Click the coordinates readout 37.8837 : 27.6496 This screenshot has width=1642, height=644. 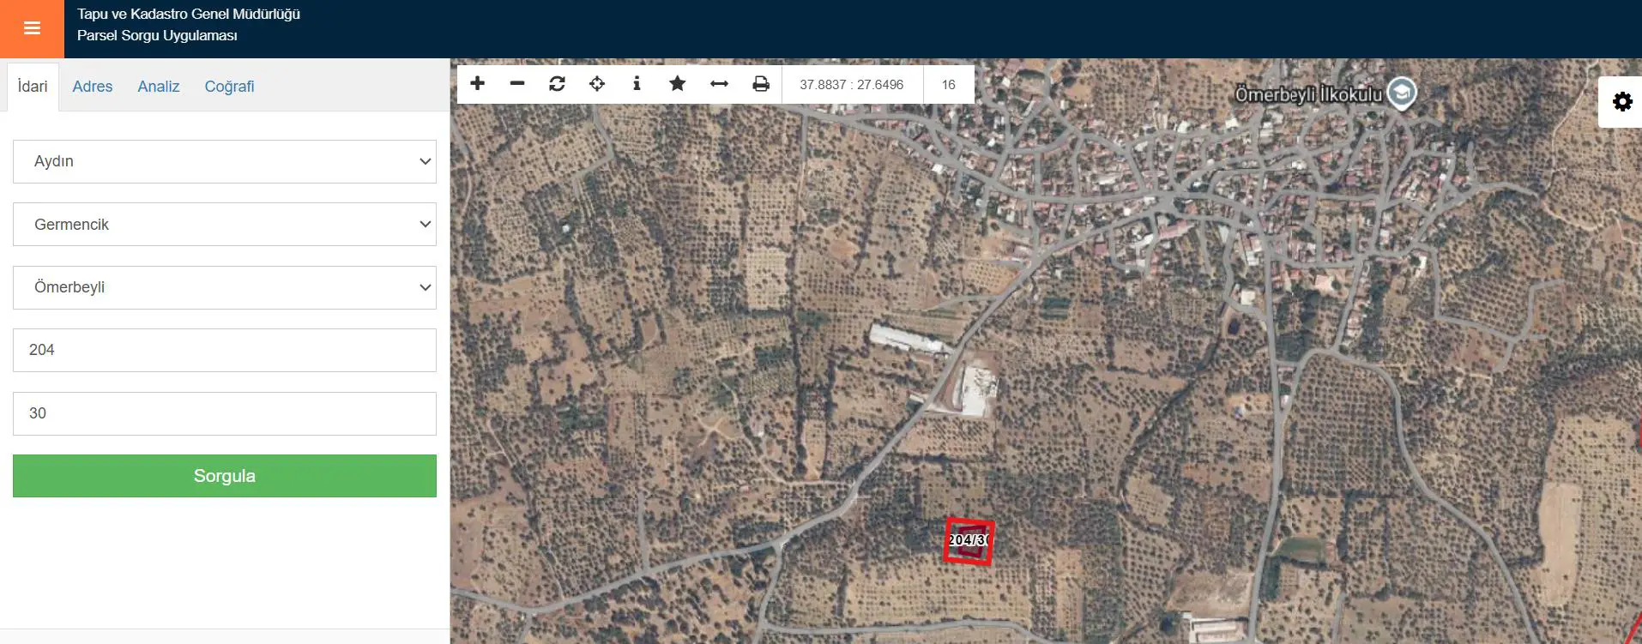point(852,85)
